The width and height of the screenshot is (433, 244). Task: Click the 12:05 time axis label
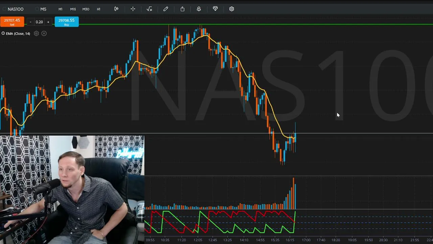[x=198, y=240]
